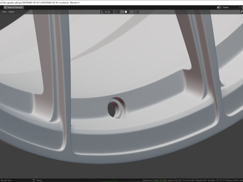Open the Object menu in viewport header

(11, 12)
